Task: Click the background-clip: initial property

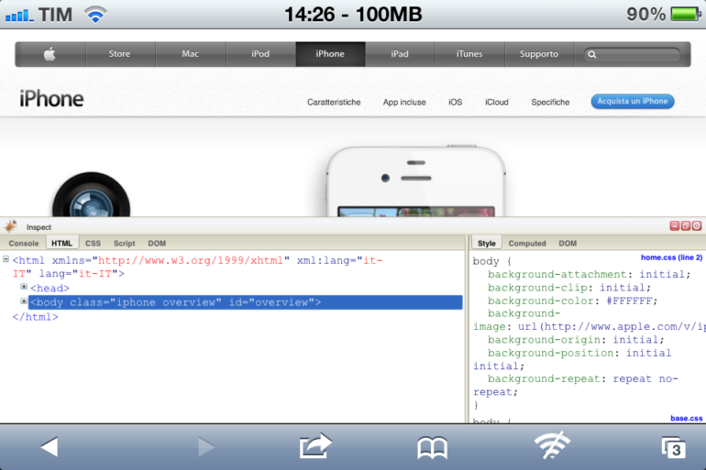Action: [x=569, y=288]
